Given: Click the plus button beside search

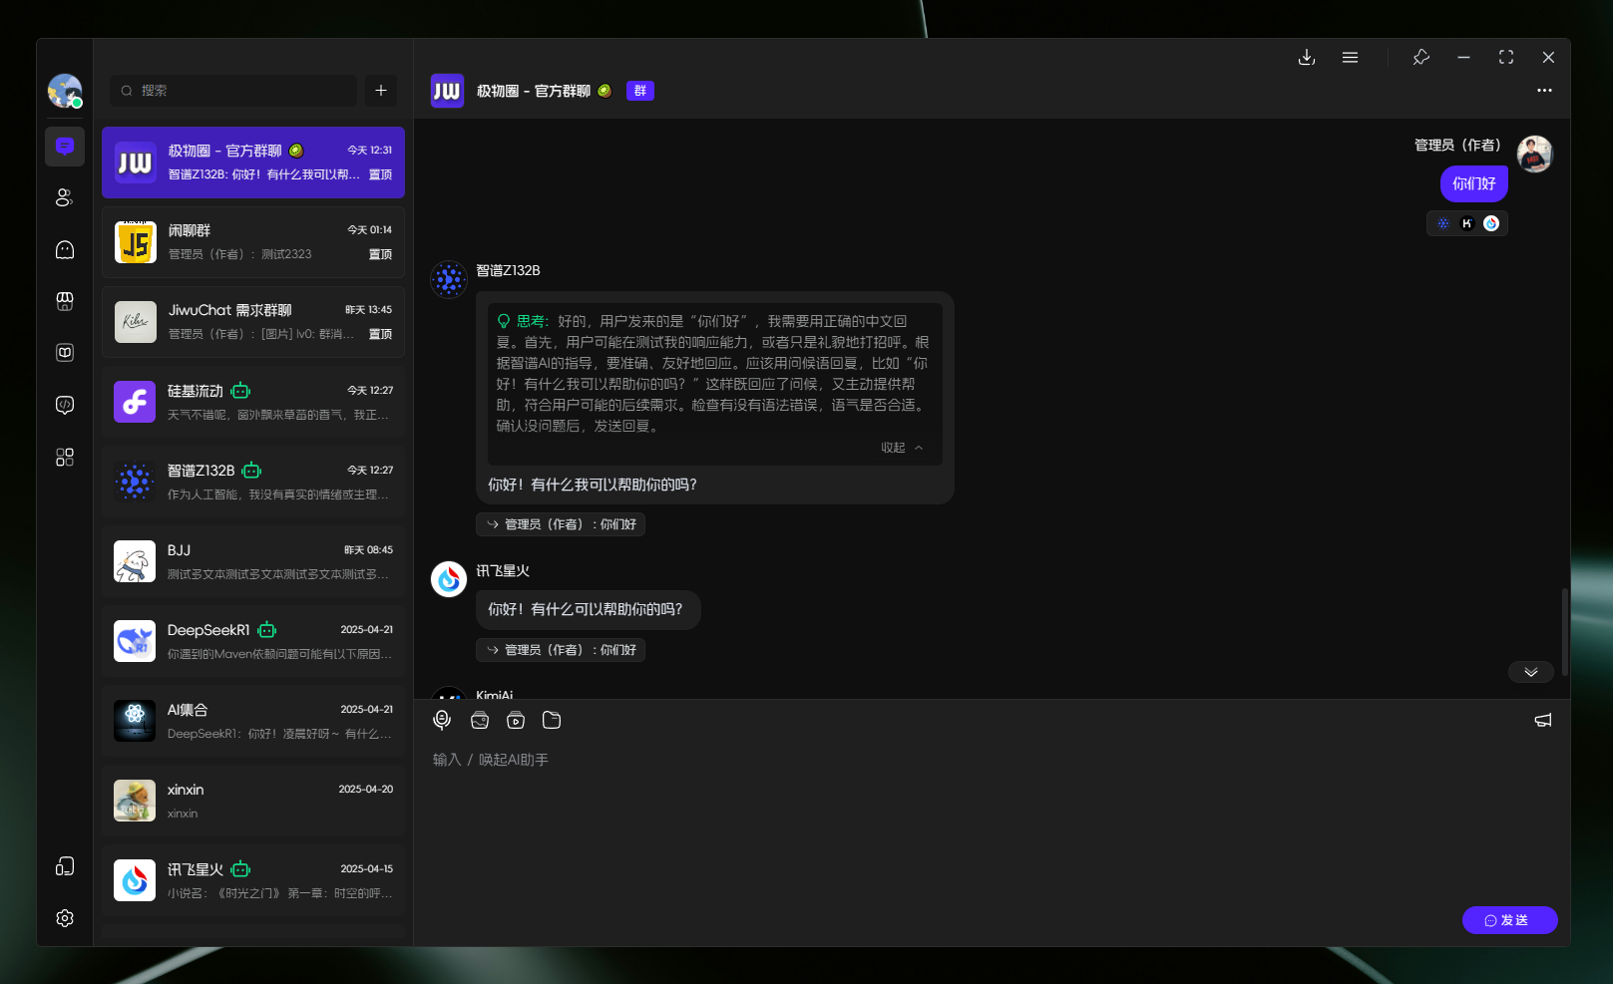Looking at the screenshot, I should click(381, 91).
